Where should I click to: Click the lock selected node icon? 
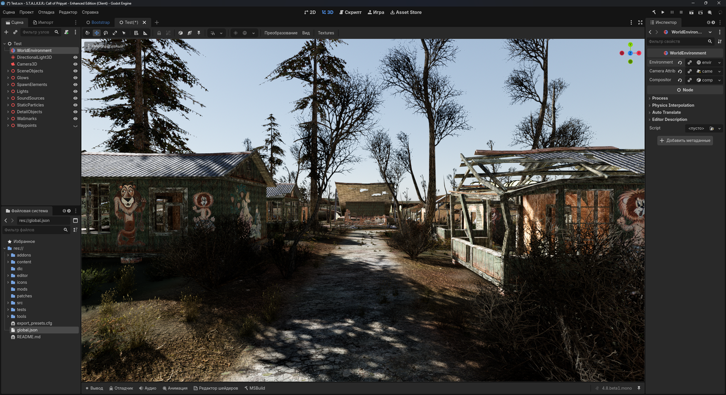(159, 33)
